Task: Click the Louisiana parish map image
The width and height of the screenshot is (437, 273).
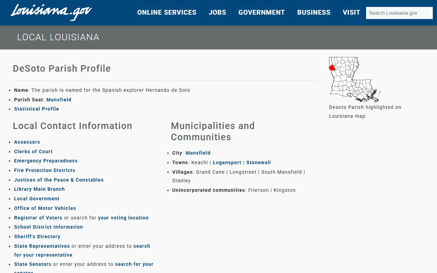Action: [x=354, y=80]
